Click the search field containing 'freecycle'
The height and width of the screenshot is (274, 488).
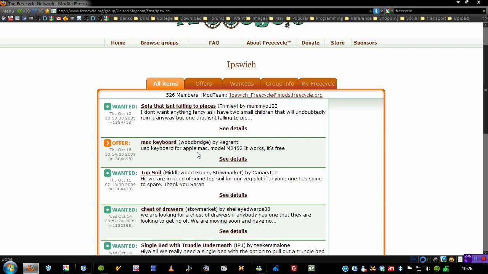pyautogui.click(x=438, y=11)
